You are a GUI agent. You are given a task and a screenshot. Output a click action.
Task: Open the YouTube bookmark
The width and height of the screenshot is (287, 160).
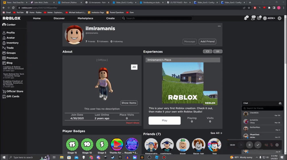click(x=18, y=13)
